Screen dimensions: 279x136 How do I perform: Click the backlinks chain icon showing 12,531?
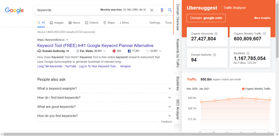coord(147,51)
